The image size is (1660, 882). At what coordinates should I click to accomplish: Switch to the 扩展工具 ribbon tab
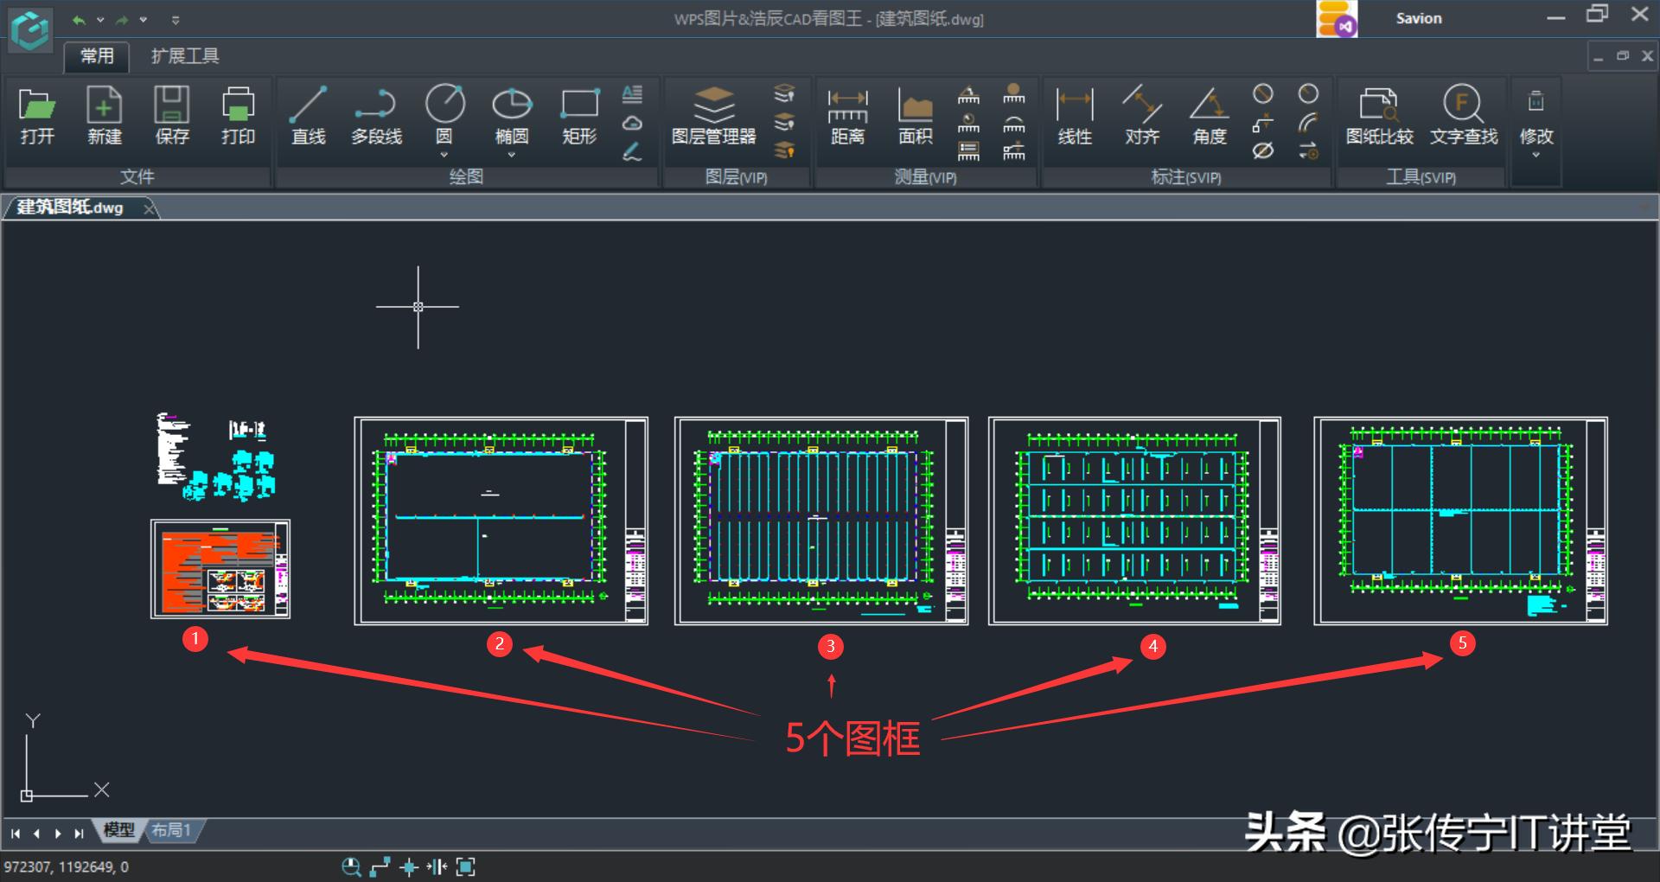coord(183,55)
